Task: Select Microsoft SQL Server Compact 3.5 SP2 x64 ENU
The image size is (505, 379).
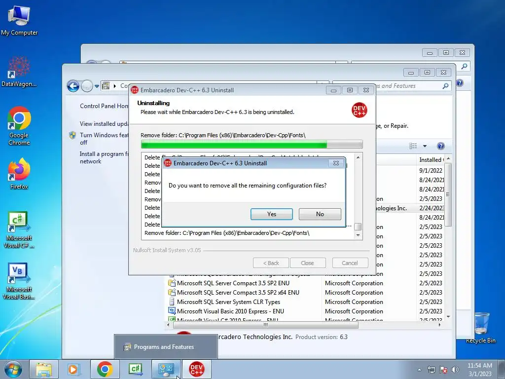Action: coord(238,292)
